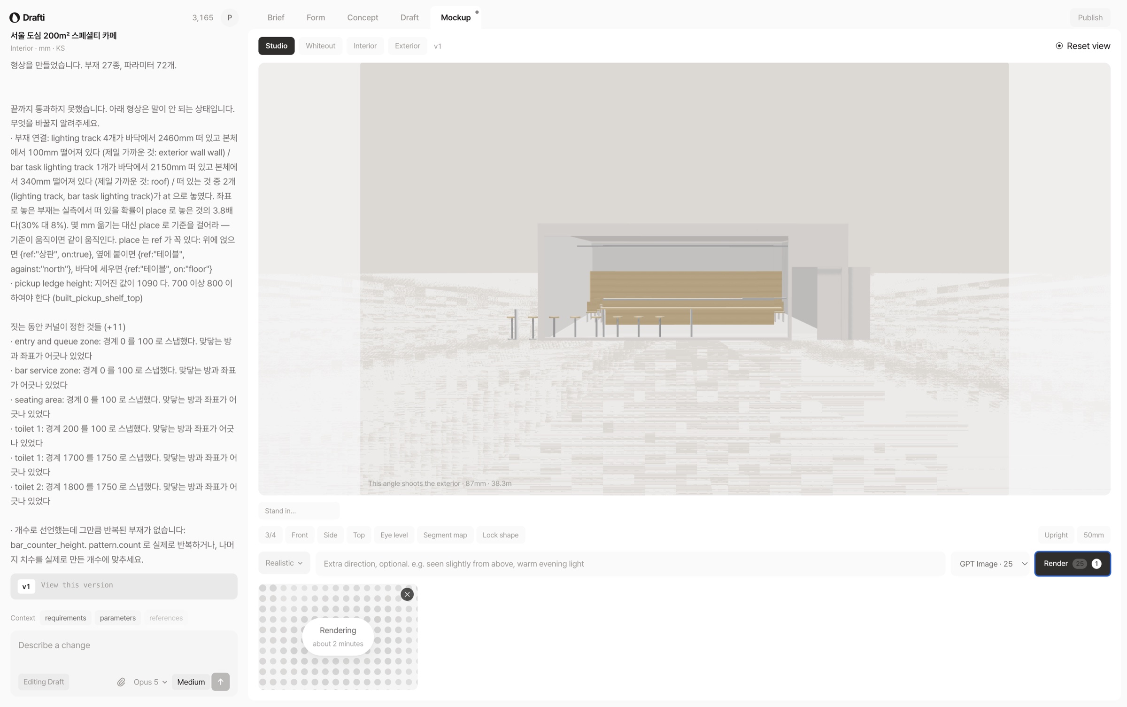1127x707 pixels.
Task: Open the Opus 5 model dropdown
Action: point(150,682)
